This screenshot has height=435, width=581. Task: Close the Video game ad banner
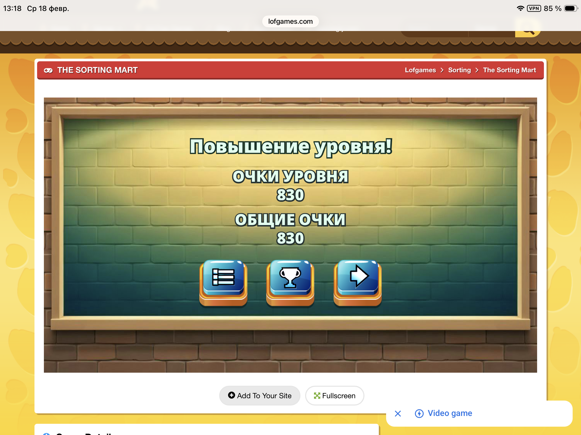[398, 414]
